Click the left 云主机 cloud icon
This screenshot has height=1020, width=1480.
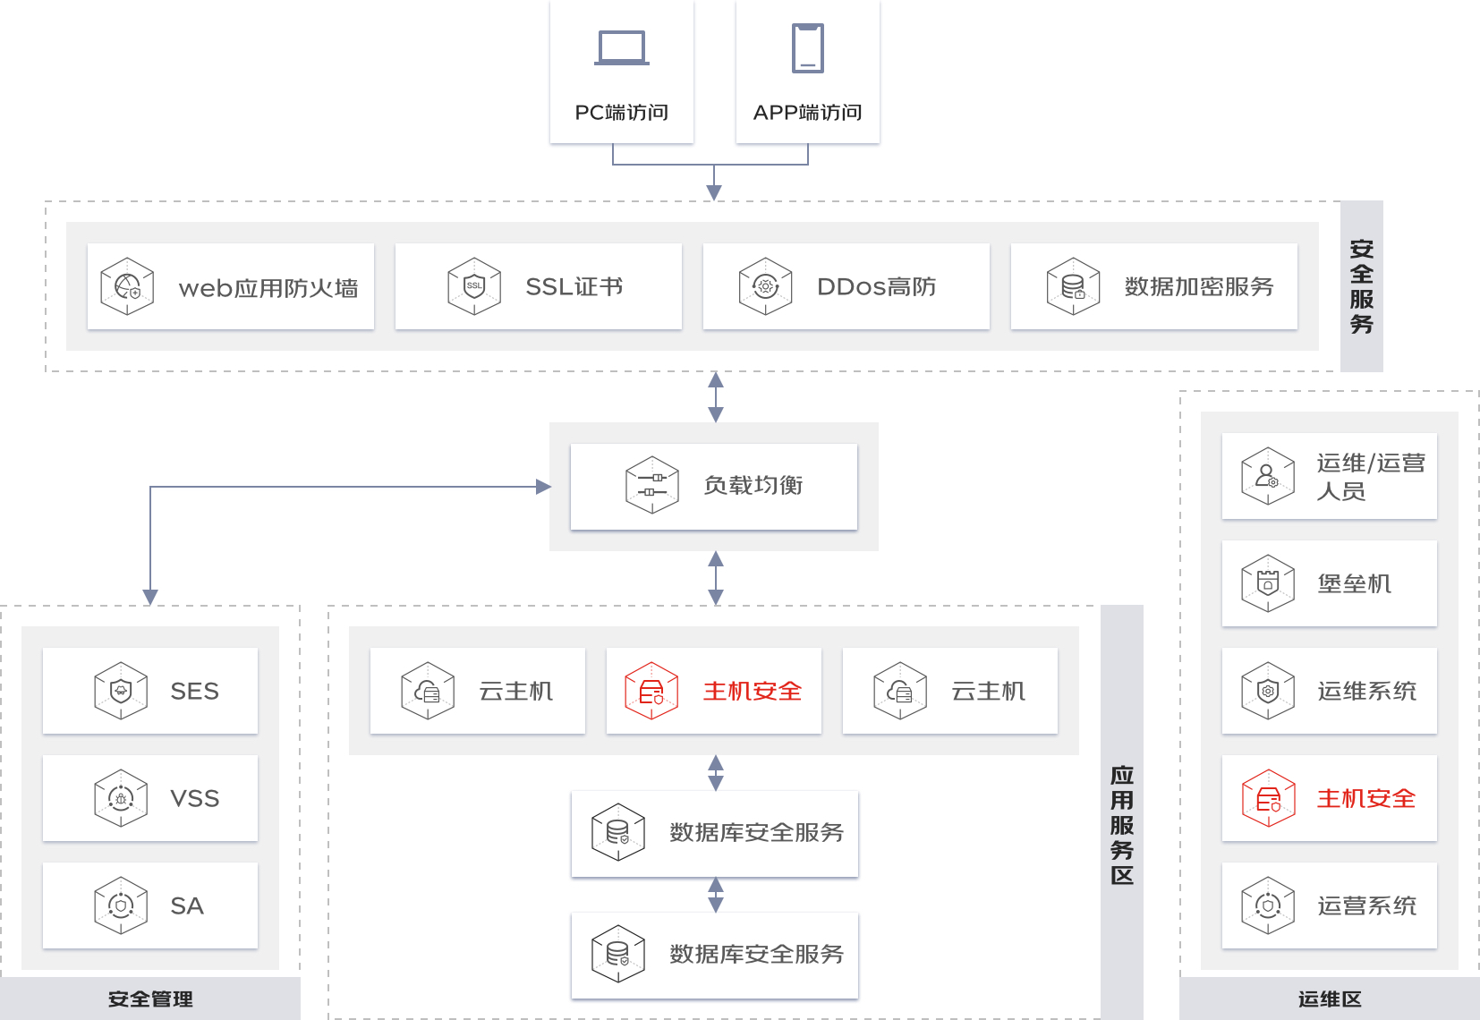pos(429,691)
